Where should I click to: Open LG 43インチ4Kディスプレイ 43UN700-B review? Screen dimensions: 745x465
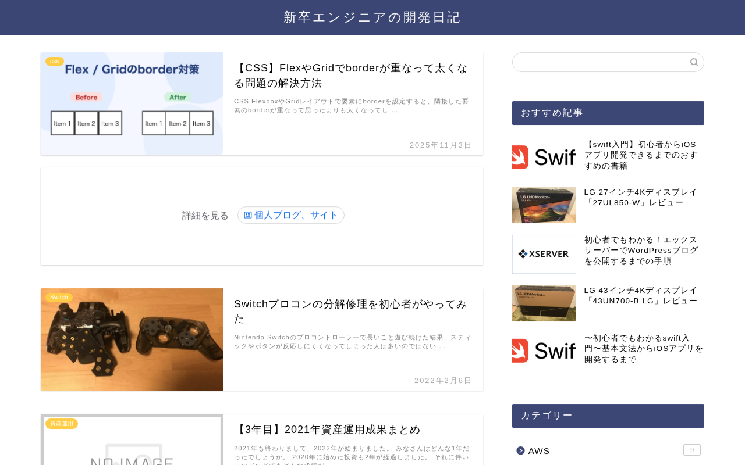pyautogui.click(x=641, y=296)
